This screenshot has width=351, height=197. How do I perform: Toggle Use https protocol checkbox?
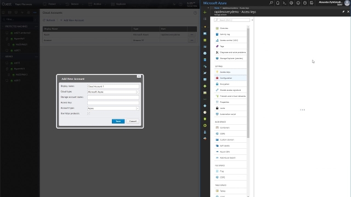pos(89,113)
